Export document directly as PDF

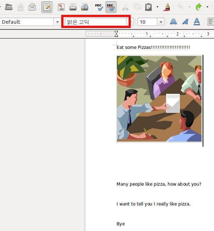coord(61,7)
